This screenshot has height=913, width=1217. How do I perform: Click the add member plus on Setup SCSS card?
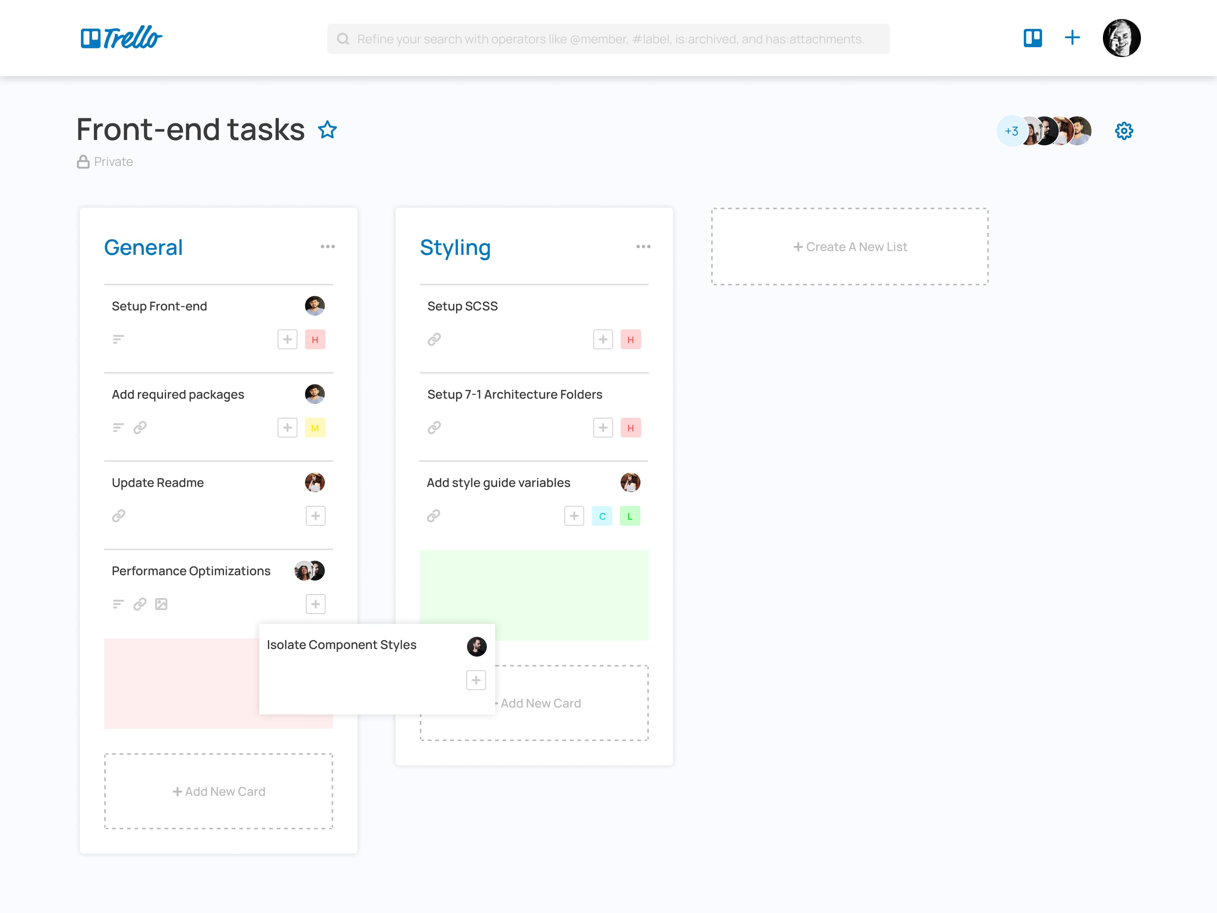click(603, 339)
